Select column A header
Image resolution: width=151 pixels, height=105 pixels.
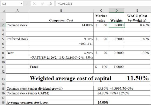coord(18,11)
